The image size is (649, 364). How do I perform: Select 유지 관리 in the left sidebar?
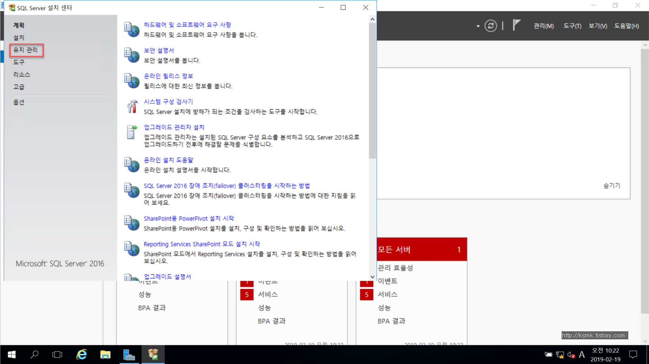(x=25, y=50)
